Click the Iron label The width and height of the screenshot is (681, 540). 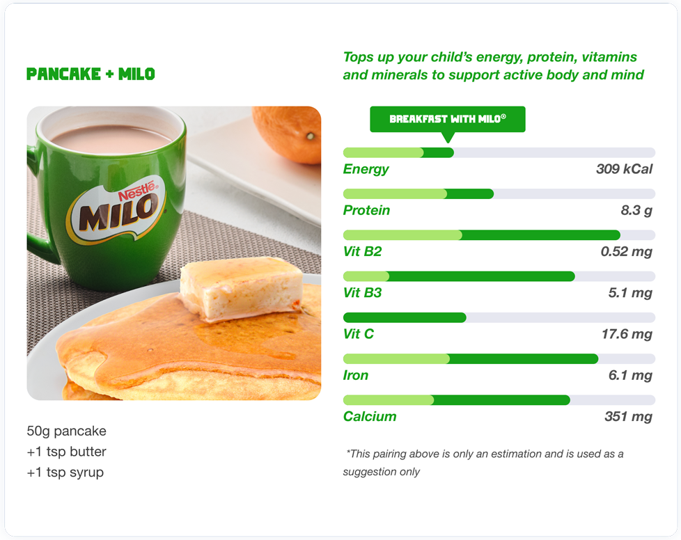[356, 375]
